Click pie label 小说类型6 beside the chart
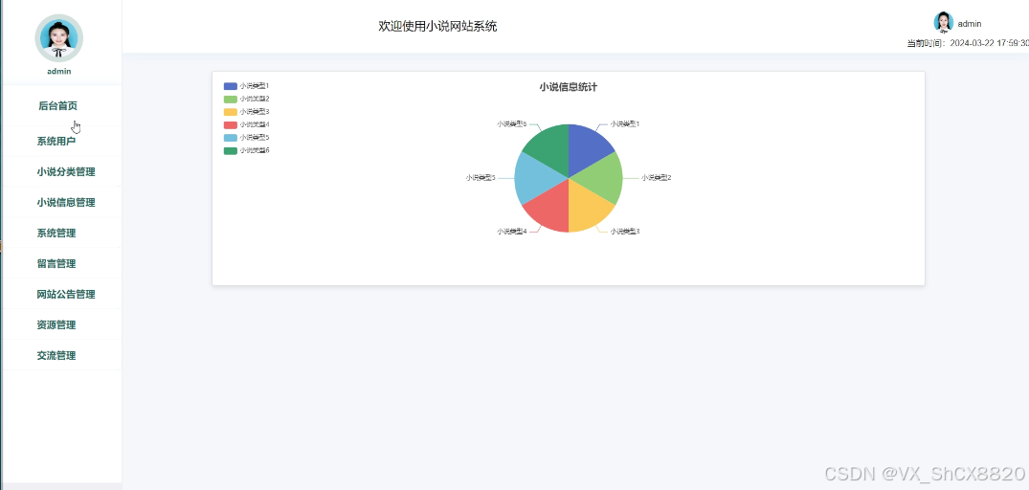This screenshot has height=490, width=1029. coord(512,123)
